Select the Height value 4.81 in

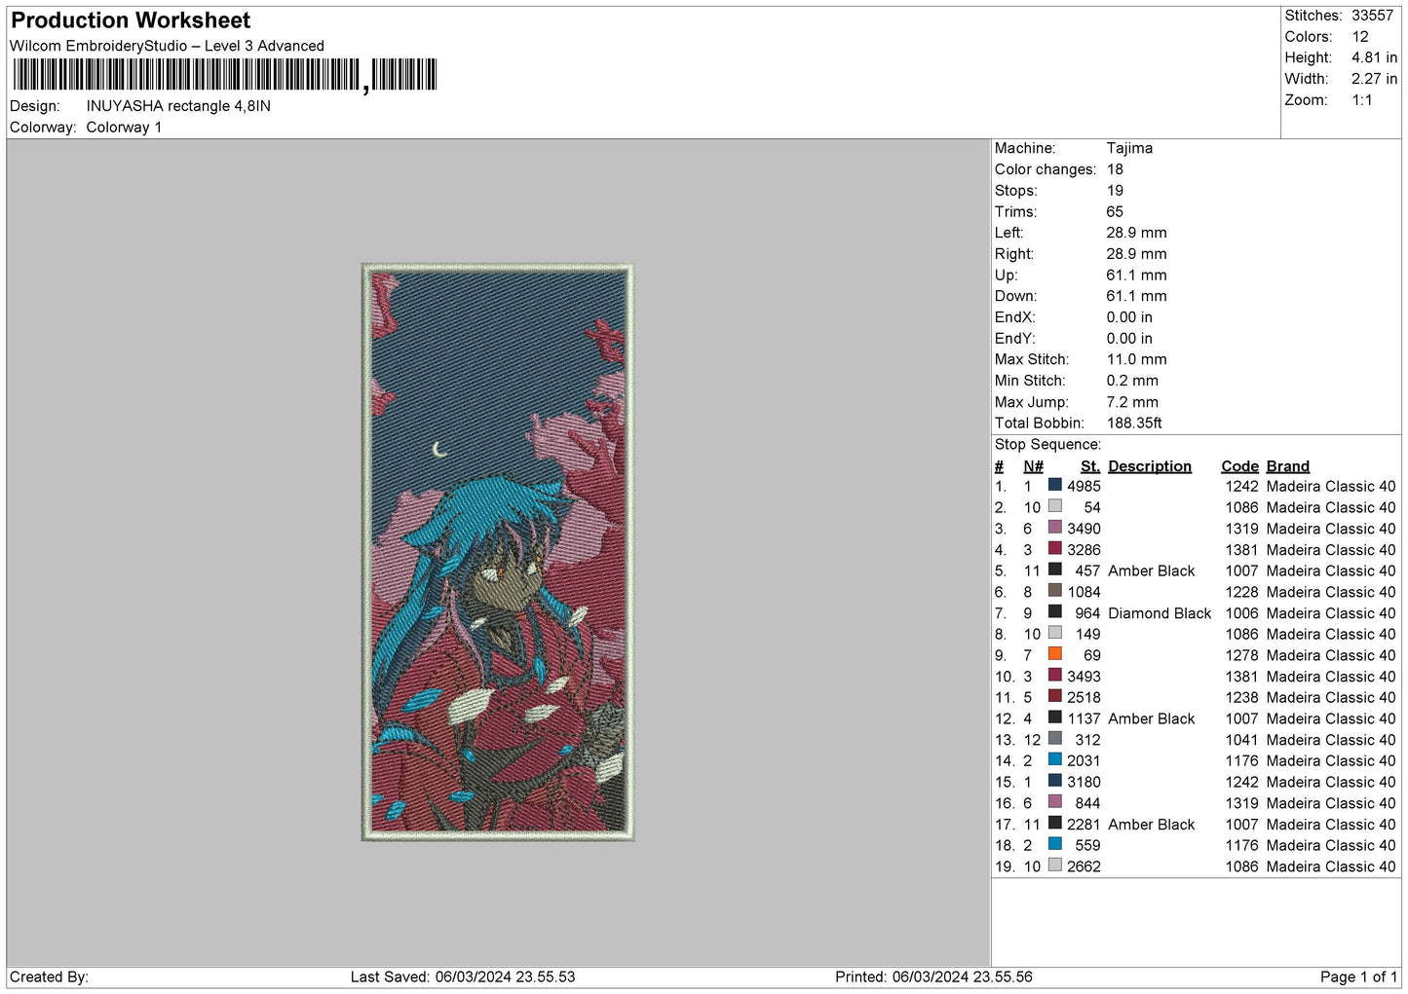pos(1374,57)
